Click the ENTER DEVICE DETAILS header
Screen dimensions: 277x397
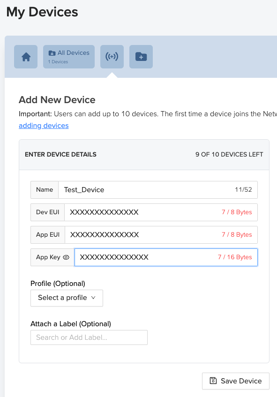pos(60,155)
